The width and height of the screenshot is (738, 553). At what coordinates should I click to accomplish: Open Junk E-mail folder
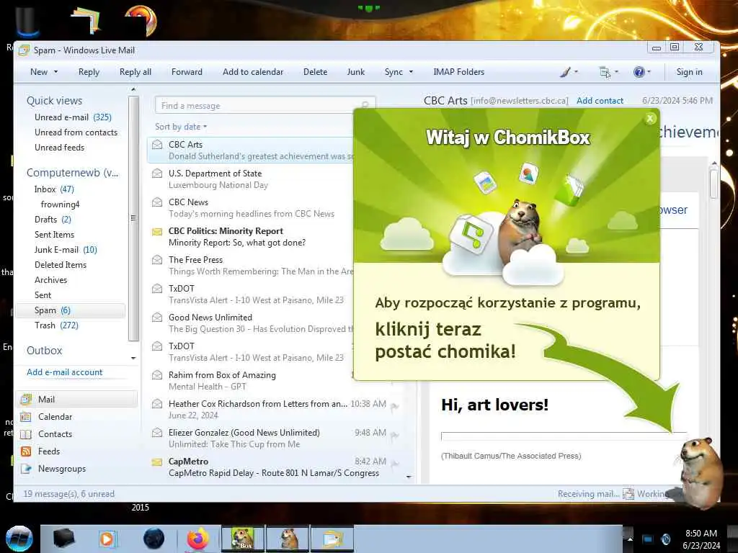[66, 250]
